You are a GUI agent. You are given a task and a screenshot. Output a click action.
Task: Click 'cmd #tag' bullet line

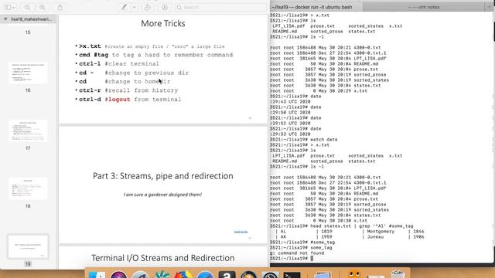(156, 55)
